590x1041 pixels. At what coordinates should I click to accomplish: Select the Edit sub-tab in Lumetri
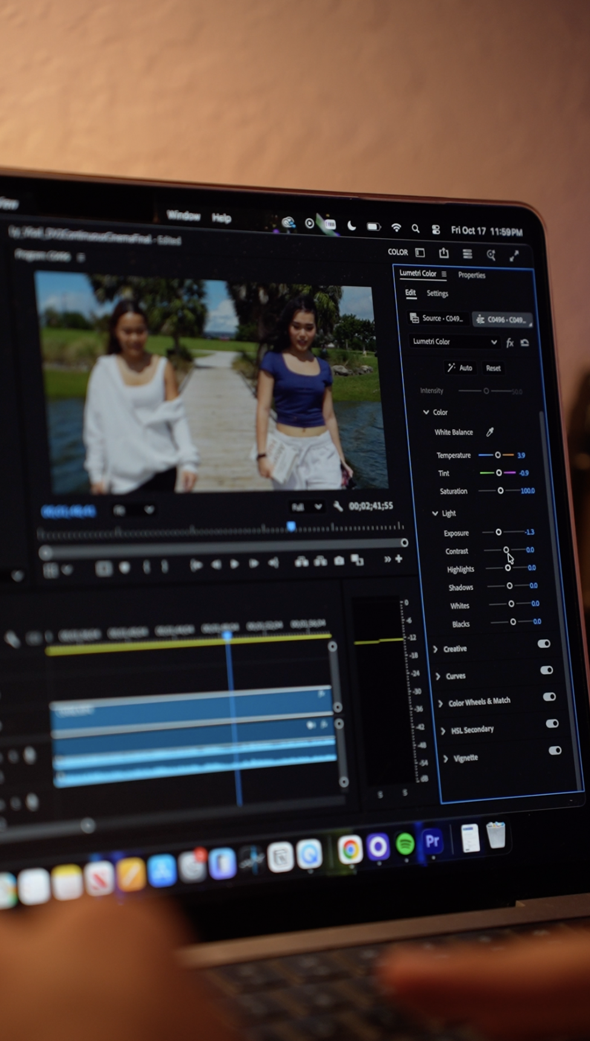pos(410,293)
